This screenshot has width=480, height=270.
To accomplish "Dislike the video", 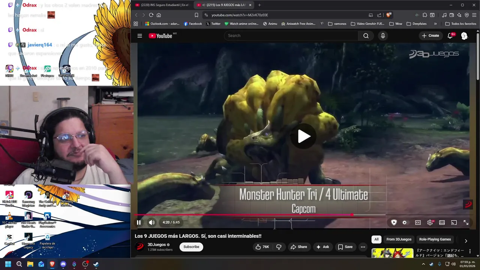I will pyautogui.click(x=279, y=247).
